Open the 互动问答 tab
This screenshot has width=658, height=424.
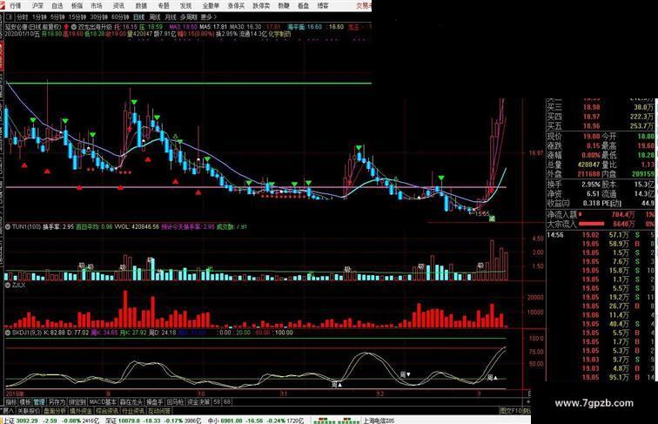(x=159, y=411)
